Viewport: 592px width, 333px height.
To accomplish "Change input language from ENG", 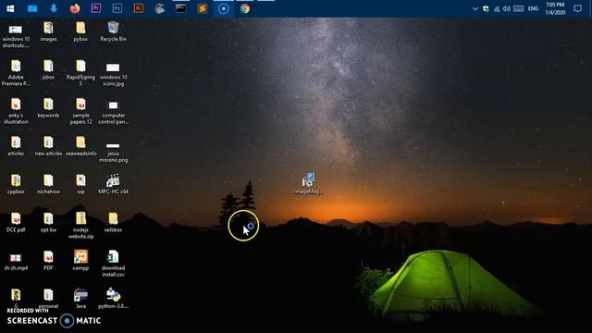I will click(x=533, y=8).
